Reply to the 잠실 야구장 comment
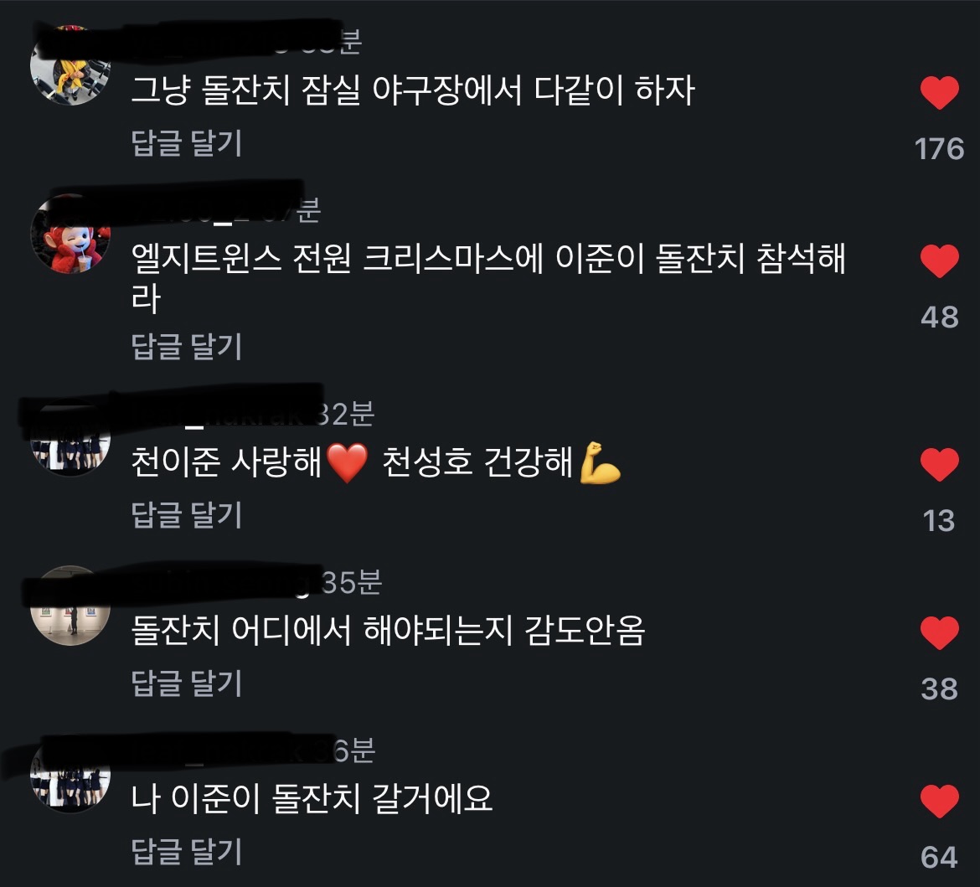 pos(186,143)
